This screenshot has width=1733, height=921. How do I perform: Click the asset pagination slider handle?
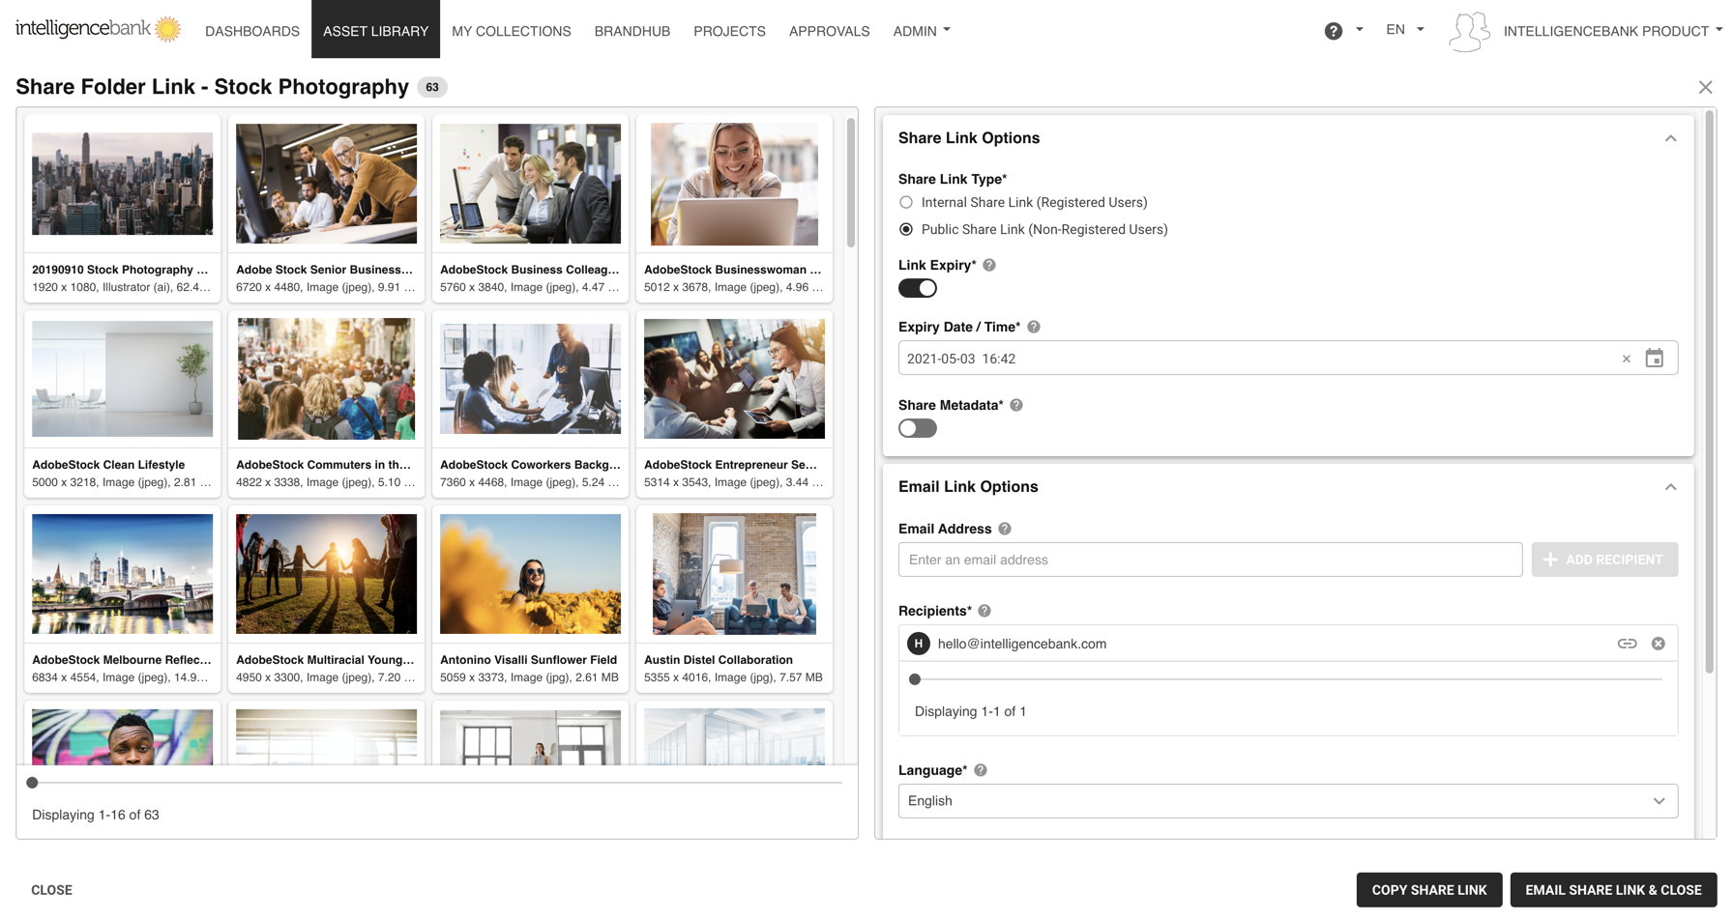click(x=32, y=783)
